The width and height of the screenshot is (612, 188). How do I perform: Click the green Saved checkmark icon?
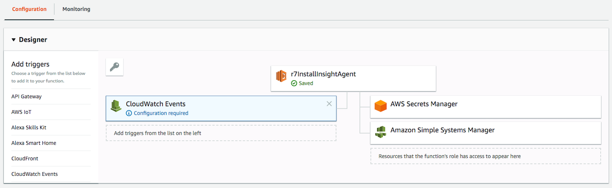(294, 83)
